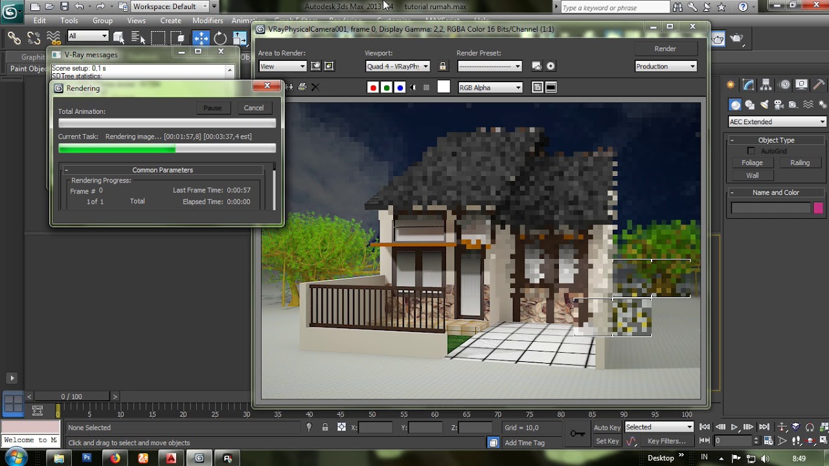Toggle the red channel in frame window
The width and height of the screenshot is (829, 466).
[373, 87]
